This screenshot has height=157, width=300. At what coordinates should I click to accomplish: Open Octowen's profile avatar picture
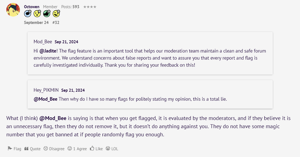coord(13,10)
